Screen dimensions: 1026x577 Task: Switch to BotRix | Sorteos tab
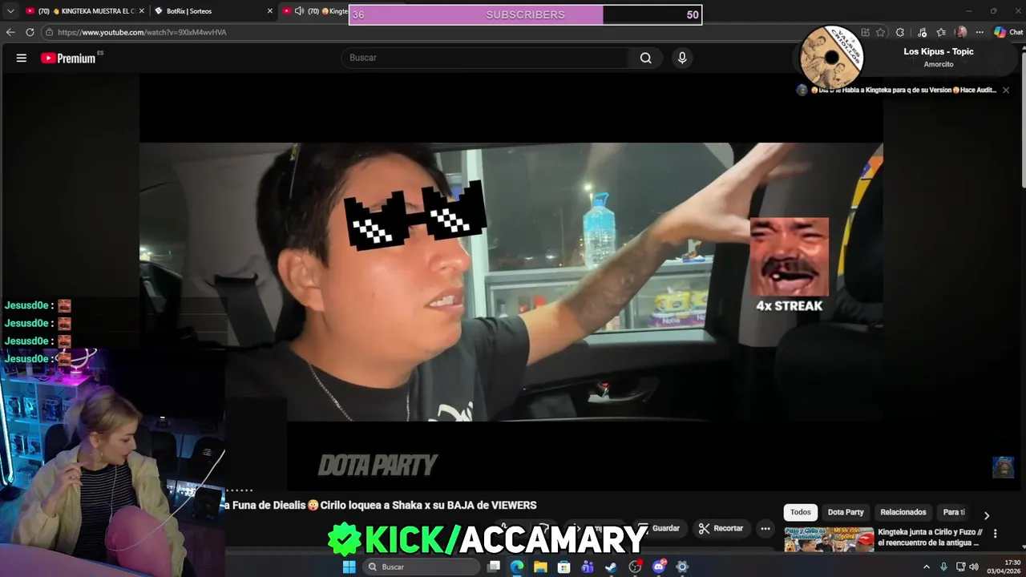click(x=212, y=11)
